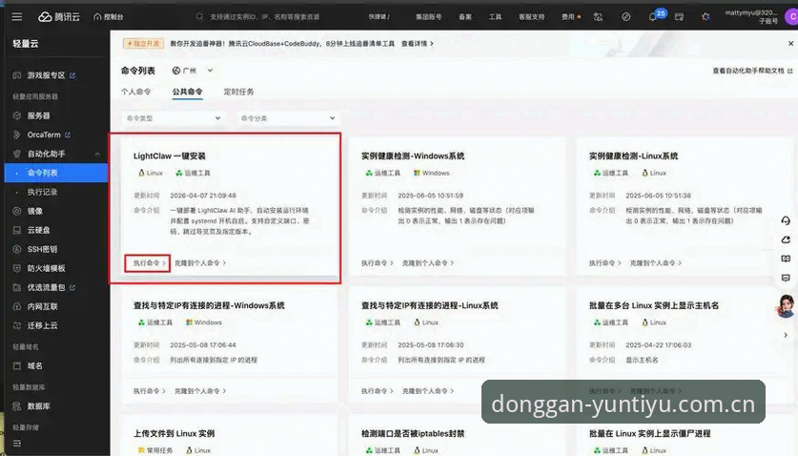Screen dimensions: 798x456
Task: Expand the right-edge floating panel arrow
Action: pos(786,335)
